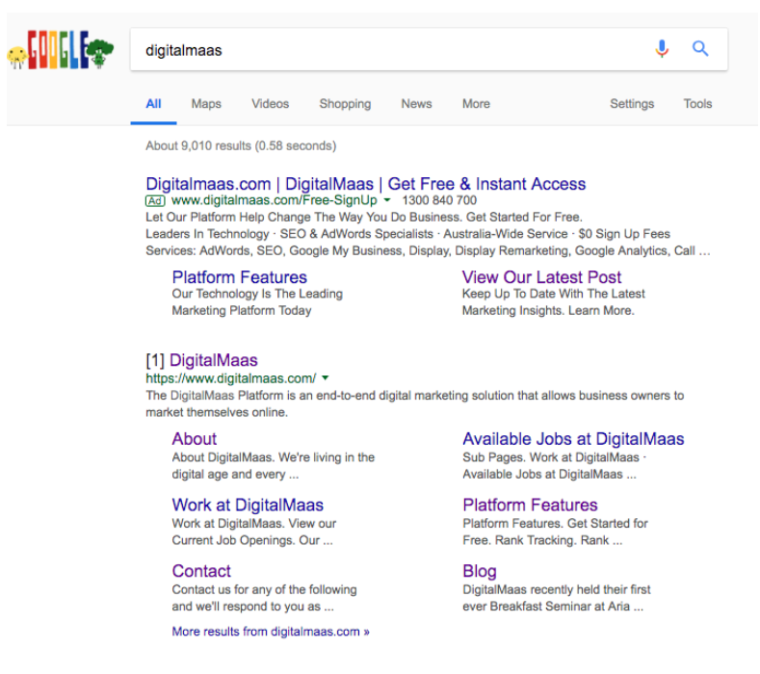The height and width of the screenshot is (674, 760).
Task: Open the Settings menu
Action: pos(632,104)
